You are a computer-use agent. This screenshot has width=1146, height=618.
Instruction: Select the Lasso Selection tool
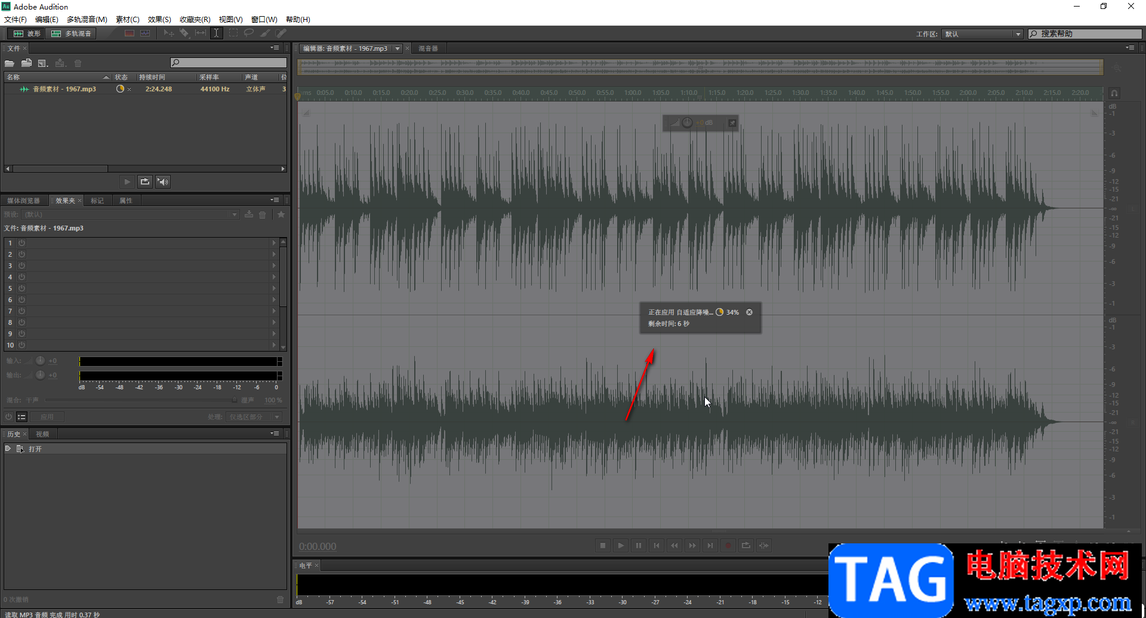click(x=249, y=33)
